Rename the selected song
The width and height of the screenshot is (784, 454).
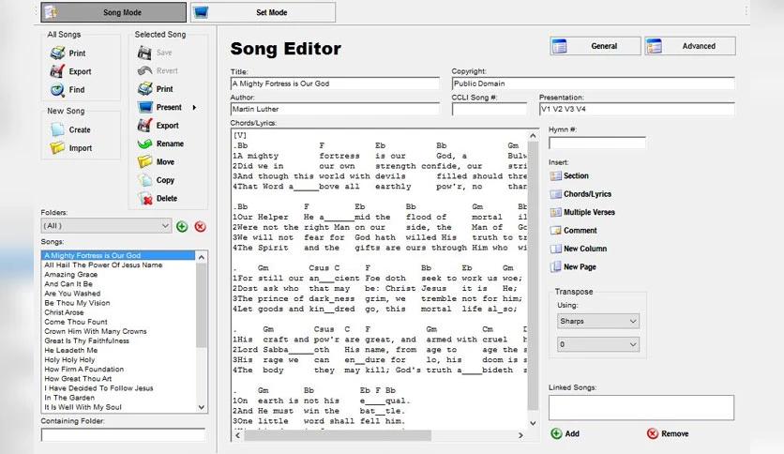coord(161,144)
